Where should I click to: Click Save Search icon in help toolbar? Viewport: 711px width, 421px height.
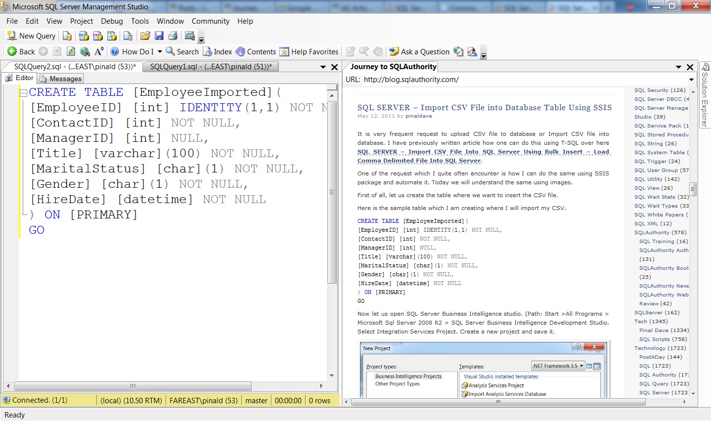pyautogui.click(x=364, y=51)
